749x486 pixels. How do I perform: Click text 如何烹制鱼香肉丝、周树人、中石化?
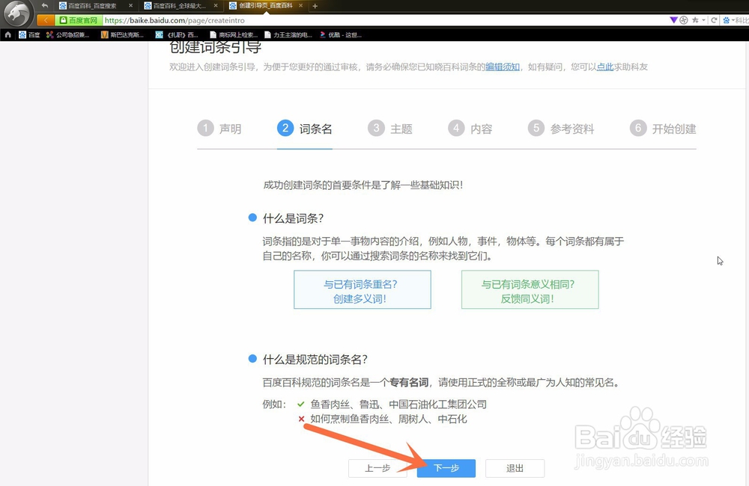pos(388,419)
